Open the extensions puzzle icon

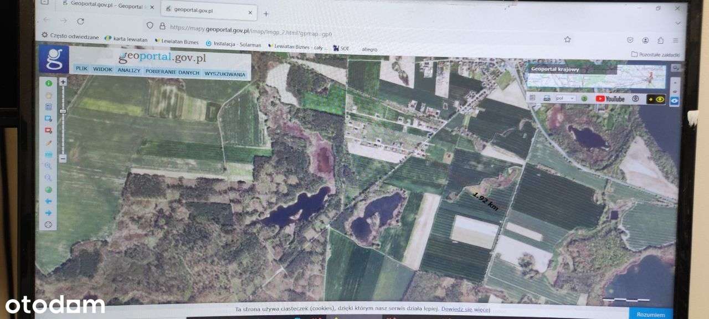[660, 40]
